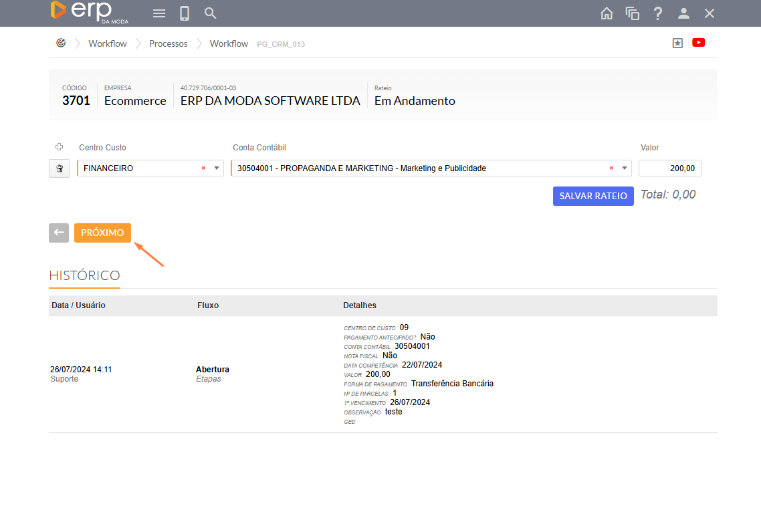Open the hamburger main menu
This screenshot has width=761, height=516.
159,13
